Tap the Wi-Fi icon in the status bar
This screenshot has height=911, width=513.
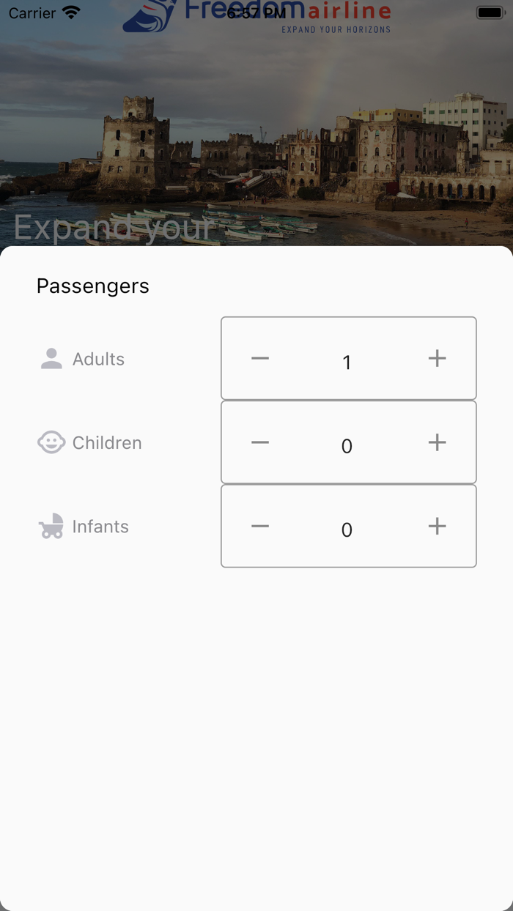pos(70,12)
